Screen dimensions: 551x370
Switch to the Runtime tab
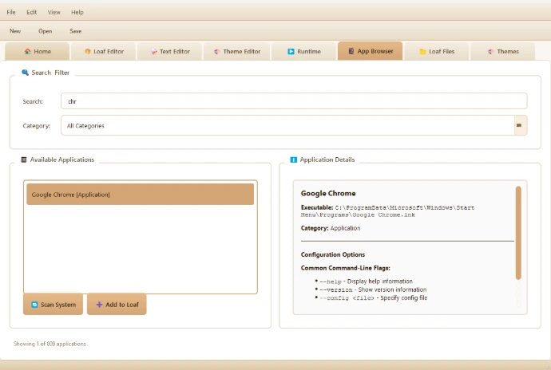[x=304, y=51]
